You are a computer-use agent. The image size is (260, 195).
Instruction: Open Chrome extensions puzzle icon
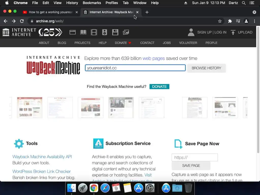click(x=230, y=21)
